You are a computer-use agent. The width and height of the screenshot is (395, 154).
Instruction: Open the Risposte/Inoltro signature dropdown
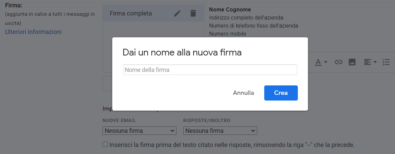pos(220,131)
